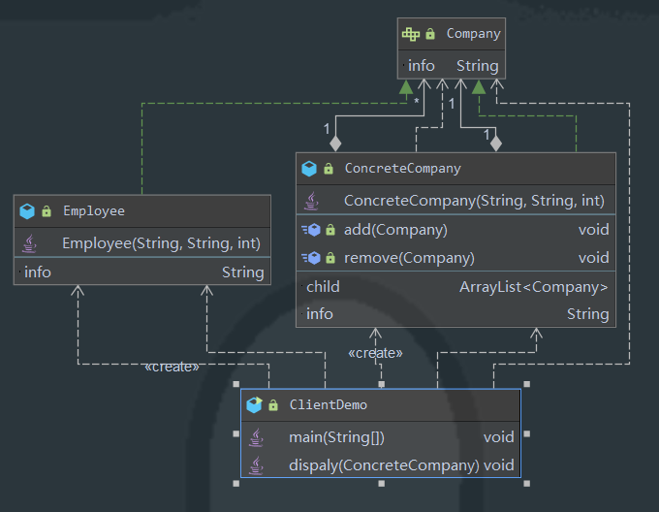Click the ConcreteCompany class icon
659x512 pixels.
click(309, 169)
